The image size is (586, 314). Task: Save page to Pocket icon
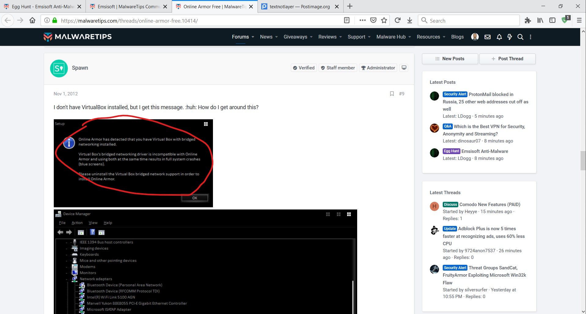tap(373, 20)
